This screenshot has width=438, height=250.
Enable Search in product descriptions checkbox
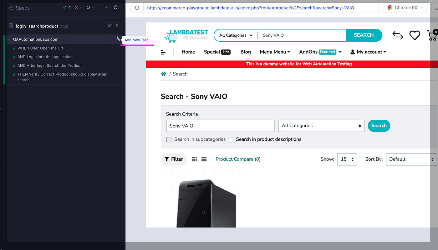pyautogui.click(x=231, y=139)
